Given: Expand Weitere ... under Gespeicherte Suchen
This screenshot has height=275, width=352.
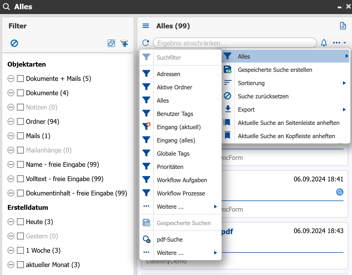Looking at the screenshot, I should (x=215, y=253).
